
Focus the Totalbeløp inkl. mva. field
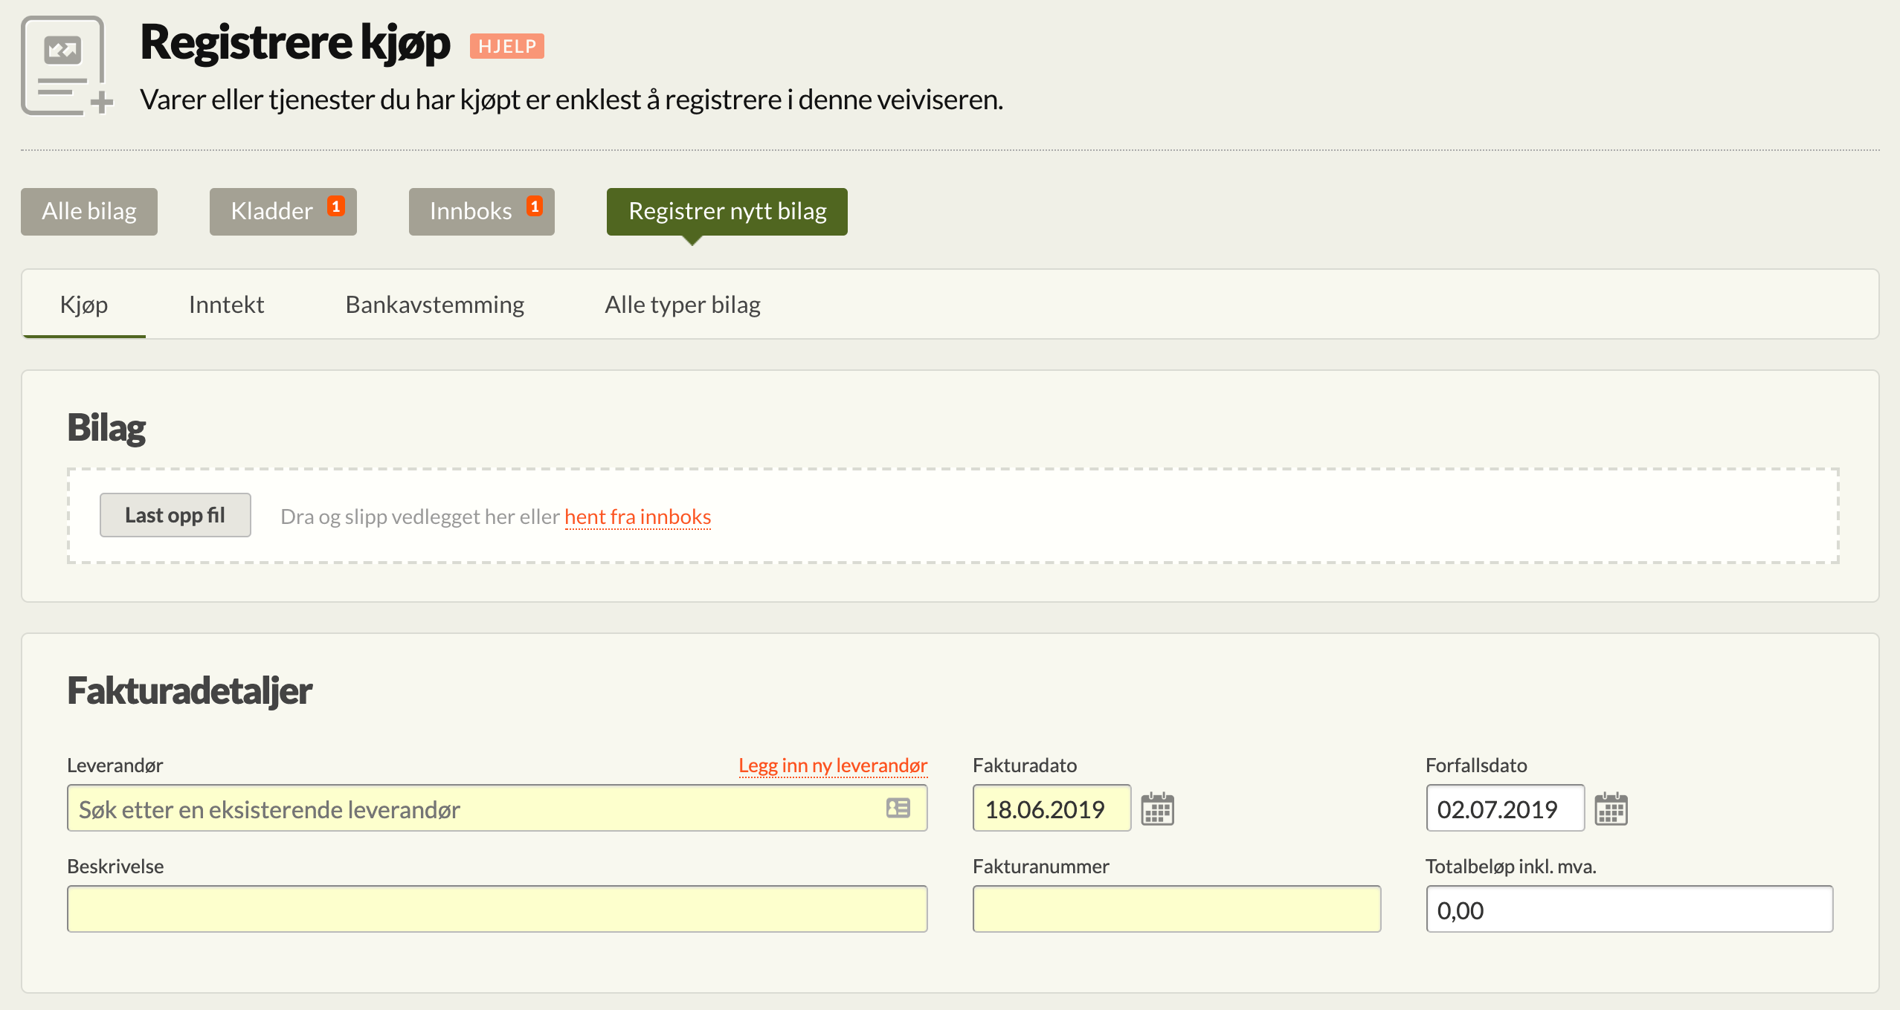click(1629, 910)
